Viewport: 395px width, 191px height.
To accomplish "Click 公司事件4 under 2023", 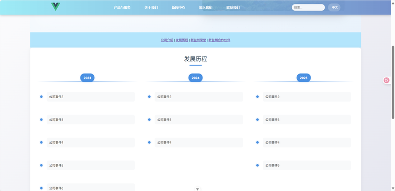I will click(91, 143).
